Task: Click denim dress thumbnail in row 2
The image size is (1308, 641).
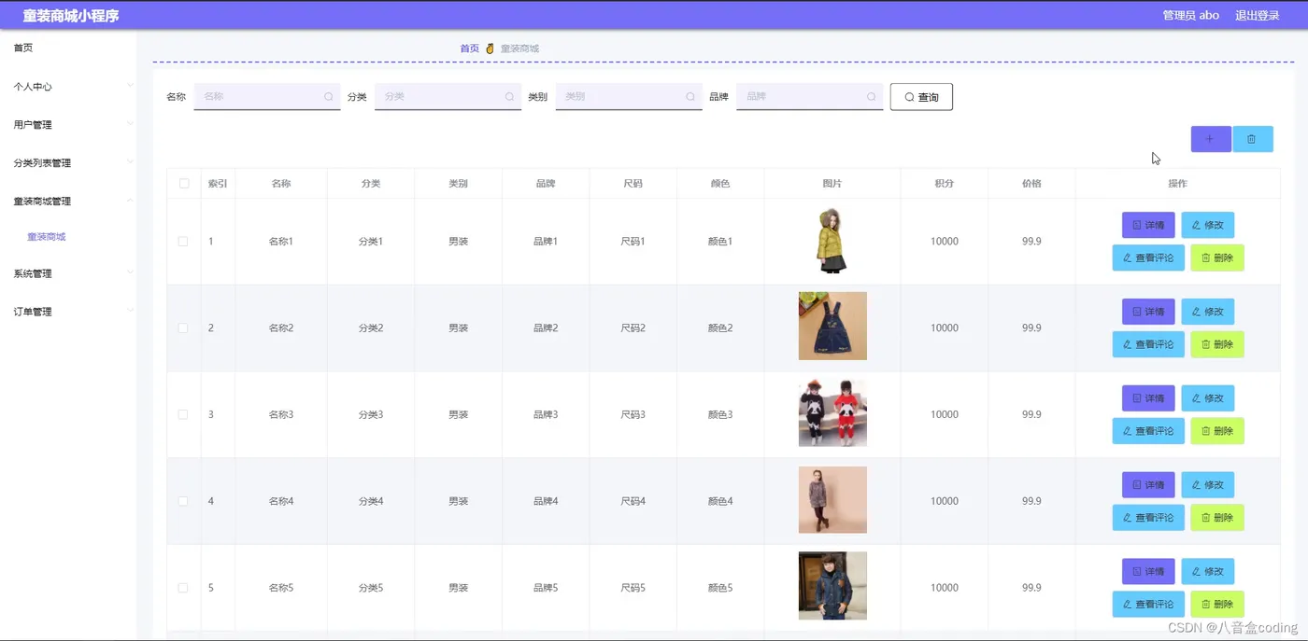Action: pyautogui.click(x=832, y=326)
